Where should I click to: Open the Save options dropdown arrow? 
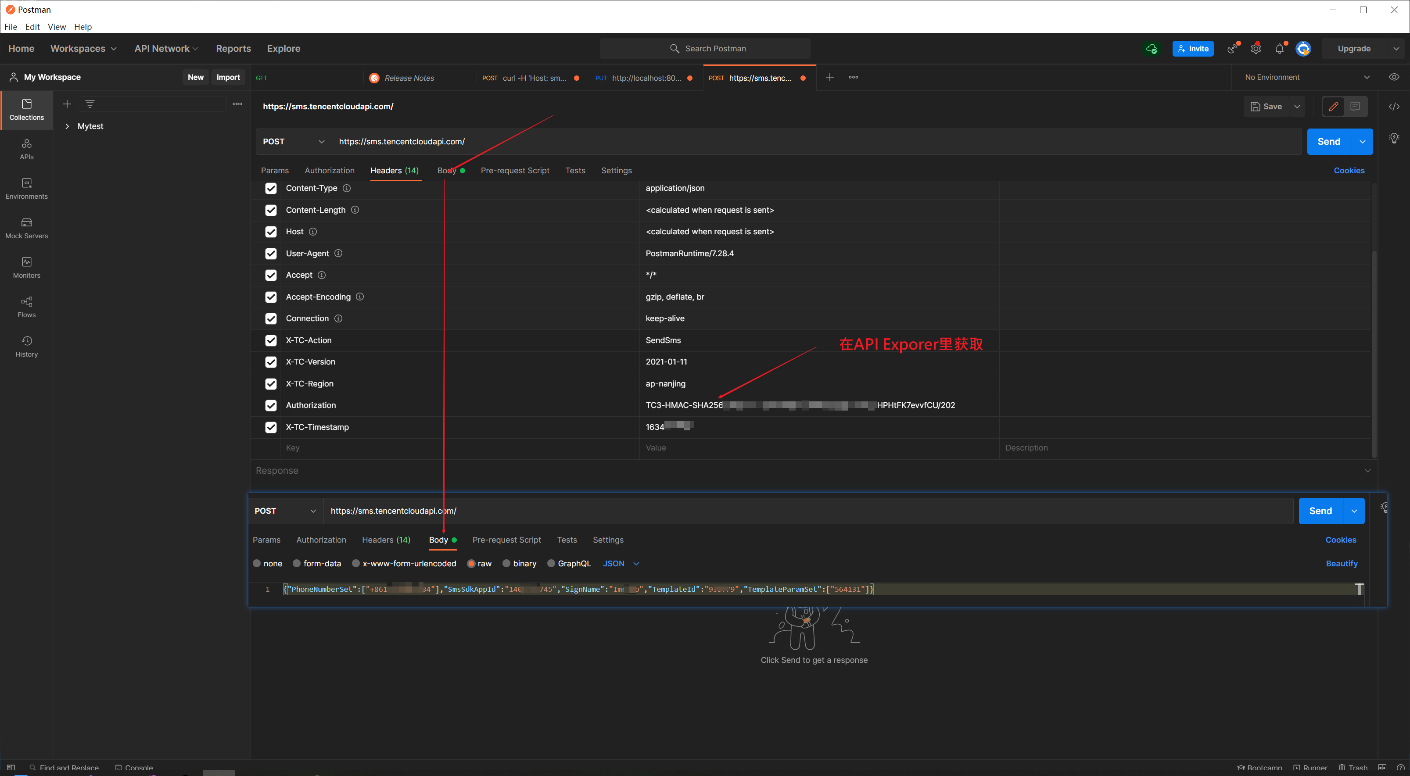1296,107
